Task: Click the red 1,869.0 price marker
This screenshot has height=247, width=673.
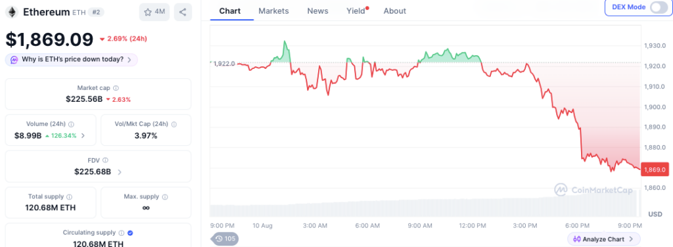Action: [654, 169]
